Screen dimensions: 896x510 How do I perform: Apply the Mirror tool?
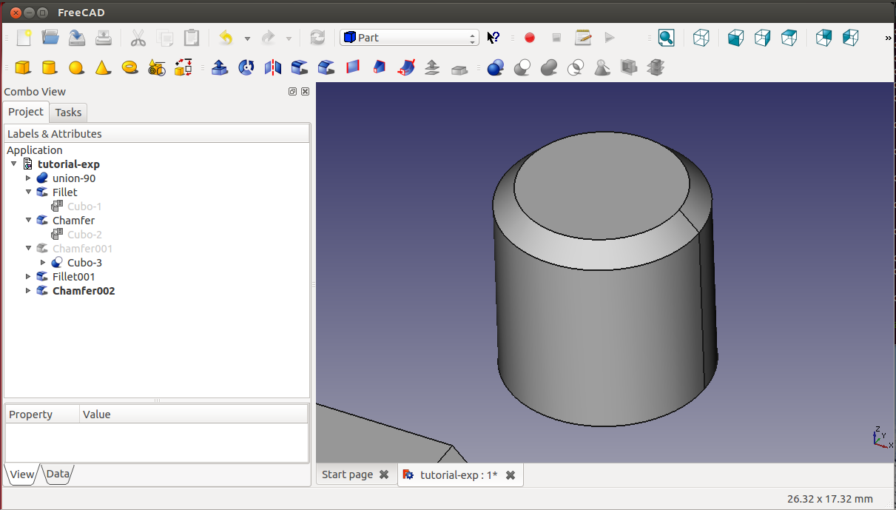[273, 68]
